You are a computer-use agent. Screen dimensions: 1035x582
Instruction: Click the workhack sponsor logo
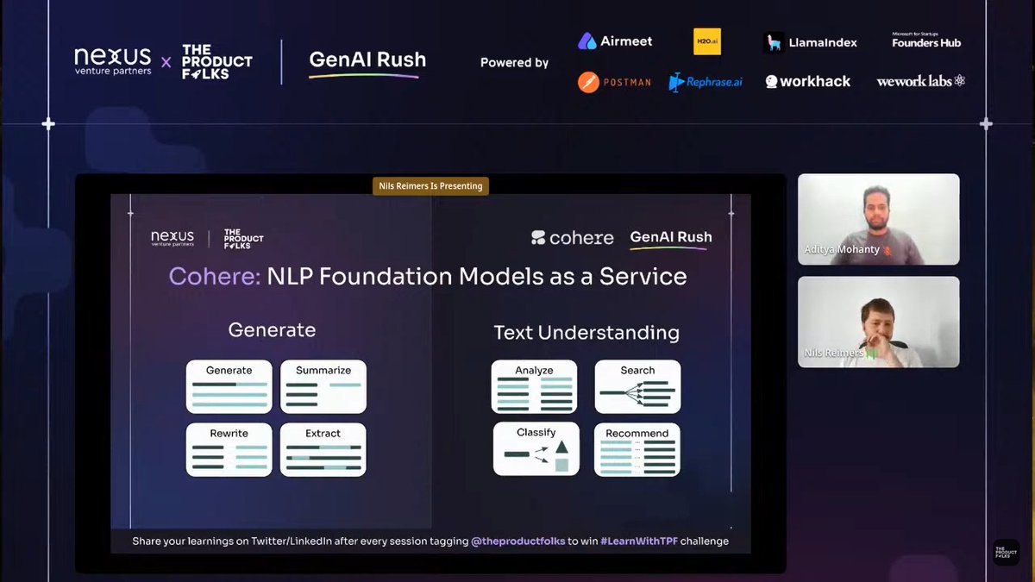tap(807, 82)
